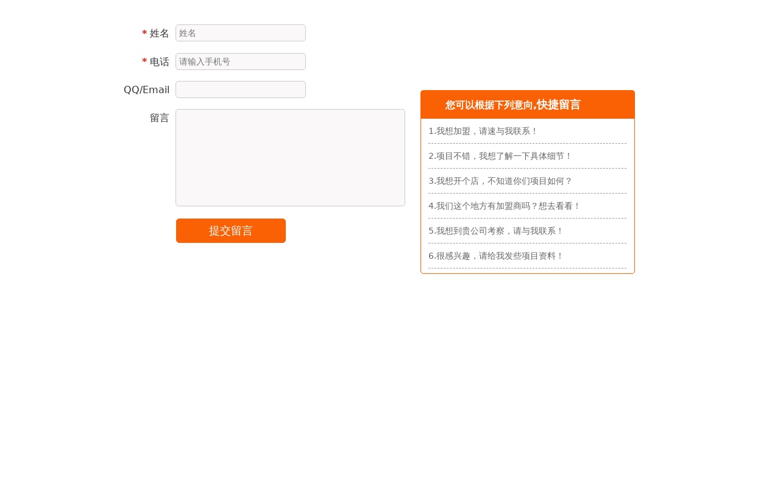Click inside the 留言 message textarea
The width and height of the screenshot is (780, 487).
(x=290, y=158)
